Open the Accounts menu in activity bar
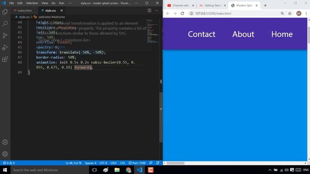This screenshot has height=174, width=310. (x=5, y=142)
